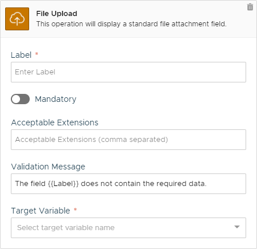The height and width of the screenshot is (249, 257).
Task: Click the Validation Message heading
Action: 48,167
